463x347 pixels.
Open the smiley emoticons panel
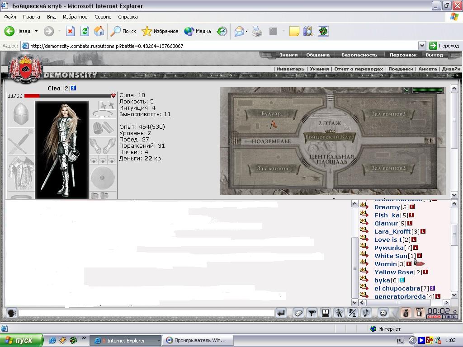click(x=383, y=313)
